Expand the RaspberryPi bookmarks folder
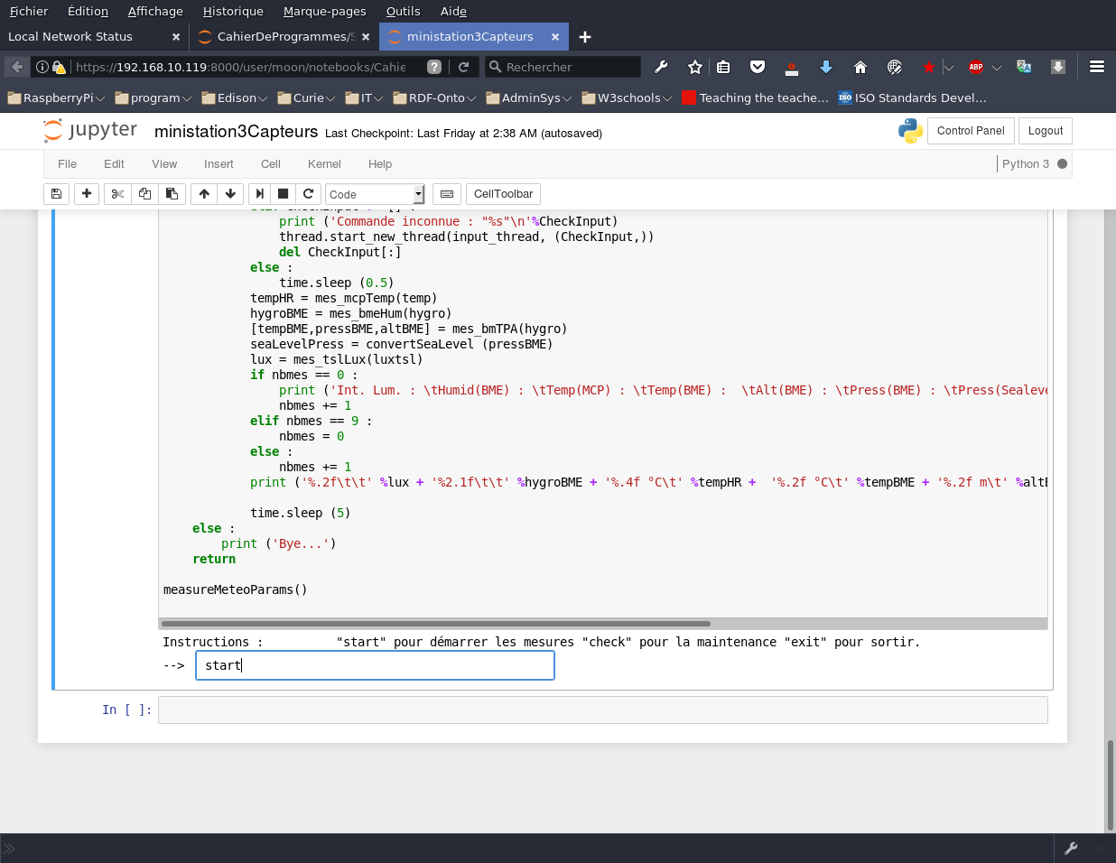 click(x=56, y=97)
